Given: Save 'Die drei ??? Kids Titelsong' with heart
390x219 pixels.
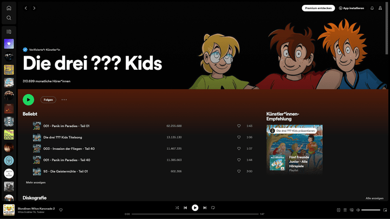Looking at the screenshot, I should point(239,137).
